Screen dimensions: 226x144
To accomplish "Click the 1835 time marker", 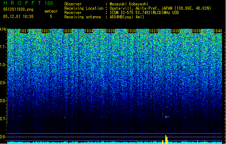I will click(110, 31).
